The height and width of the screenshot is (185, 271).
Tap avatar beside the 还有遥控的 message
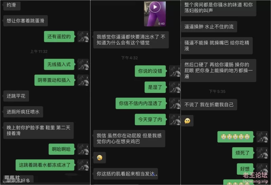83,37
